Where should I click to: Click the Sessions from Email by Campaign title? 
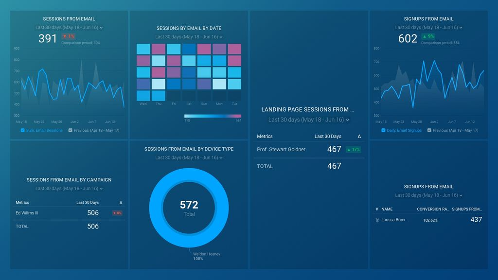[x=69, y=180]
